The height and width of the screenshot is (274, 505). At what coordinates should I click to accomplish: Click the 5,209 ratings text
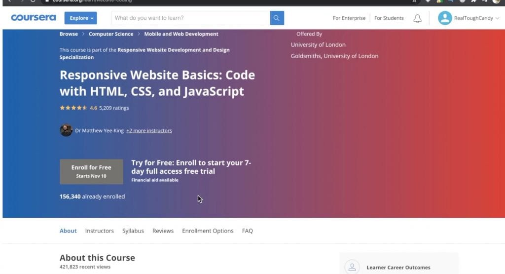tap(114, 108)
